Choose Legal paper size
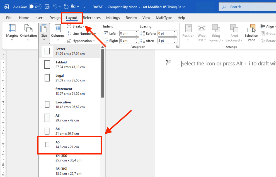The width and height of the screenshot is (276, 177). point(70,78)
